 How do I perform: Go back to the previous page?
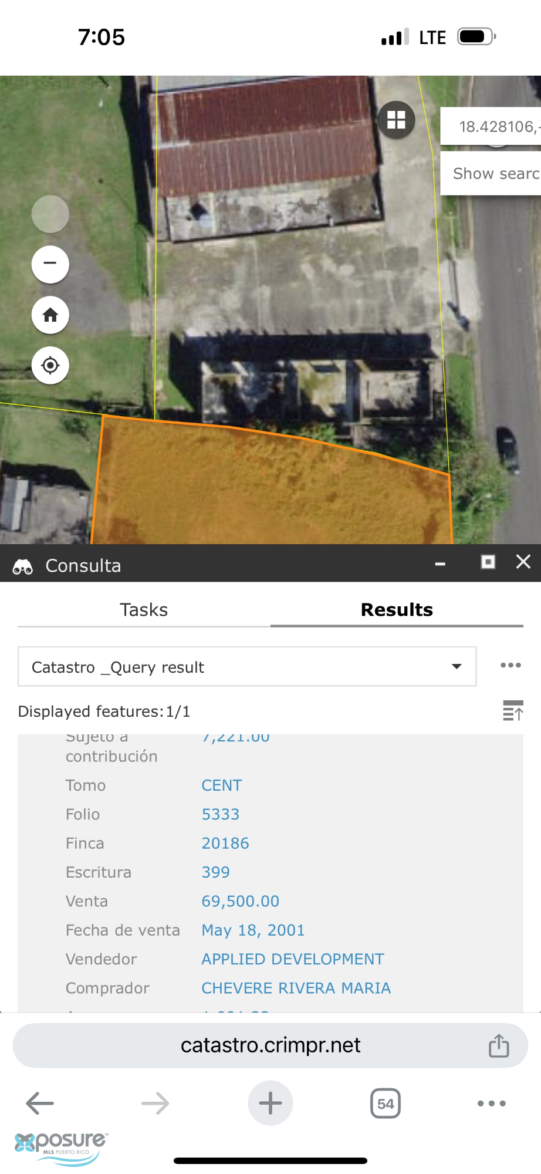[40, 1104]
